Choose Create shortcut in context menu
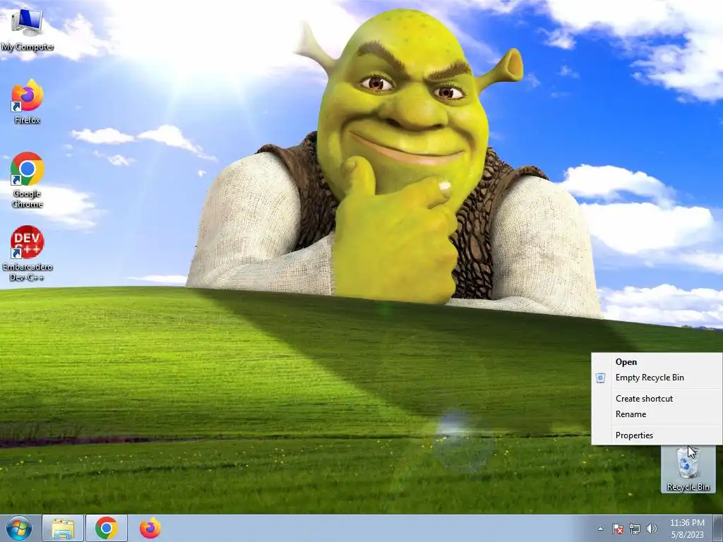723x542 pixels. pyautogui.click(x=657, y=399)
